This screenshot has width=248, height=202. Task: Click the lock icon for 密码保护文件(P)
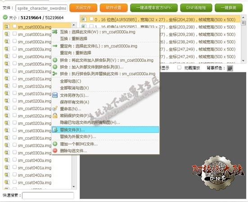coord(55,115)
